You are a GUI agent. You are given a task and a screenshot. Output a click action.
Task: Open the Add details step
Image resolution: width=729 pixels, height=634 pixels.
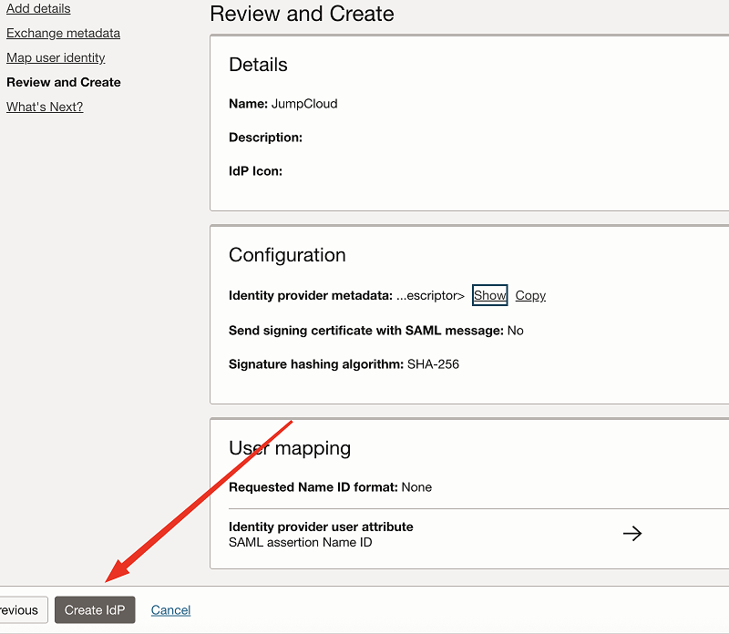tap(38, 8)
